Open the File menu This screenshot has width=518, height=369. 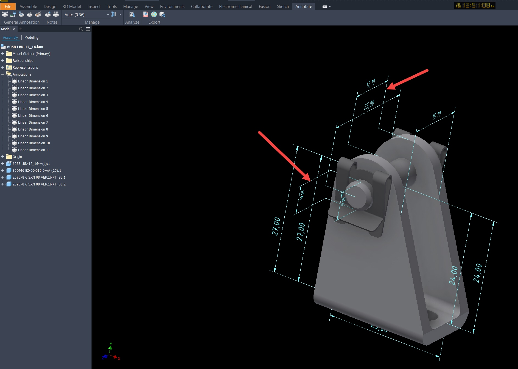point(8,7)
